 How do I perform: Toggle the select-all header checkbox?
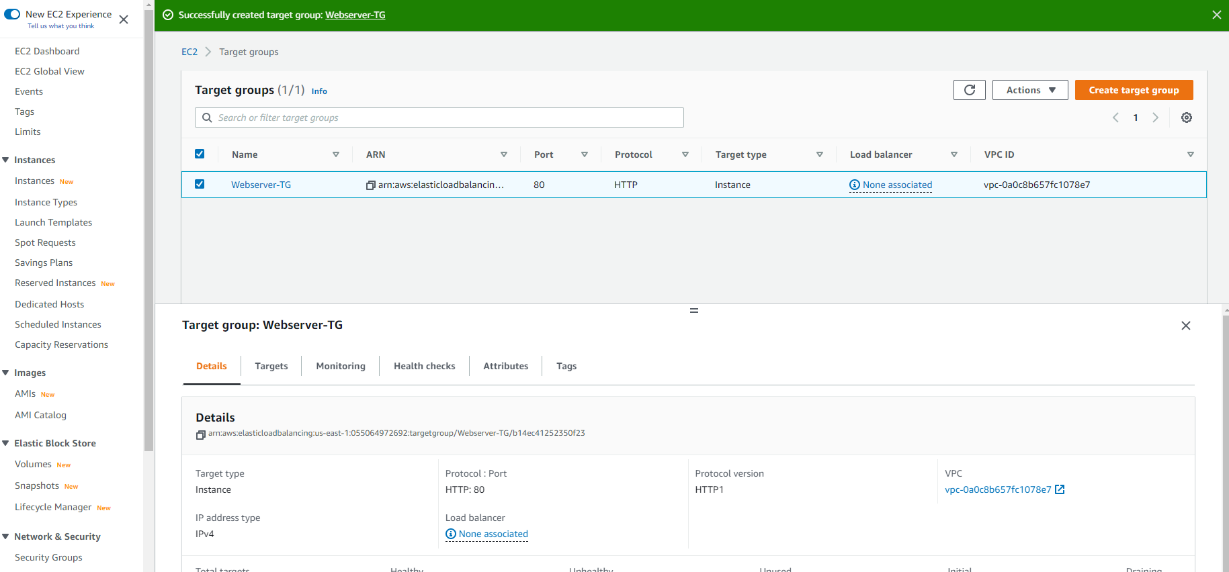coord(200,154)
